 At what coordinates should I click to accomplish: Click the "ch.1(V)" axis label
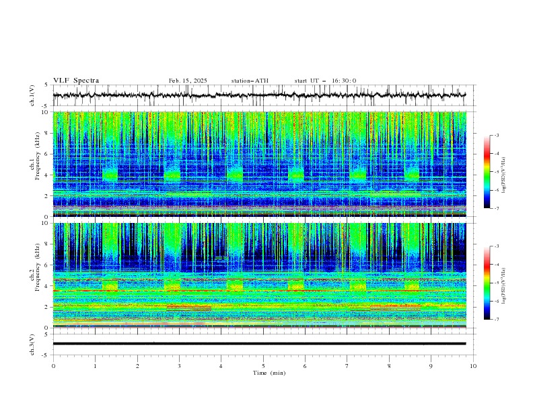32,95
